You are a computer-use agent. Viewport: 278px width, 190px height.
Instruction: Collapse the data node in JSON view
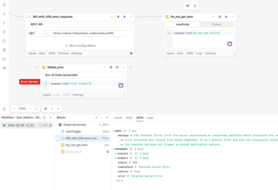(x=114, y=131)
